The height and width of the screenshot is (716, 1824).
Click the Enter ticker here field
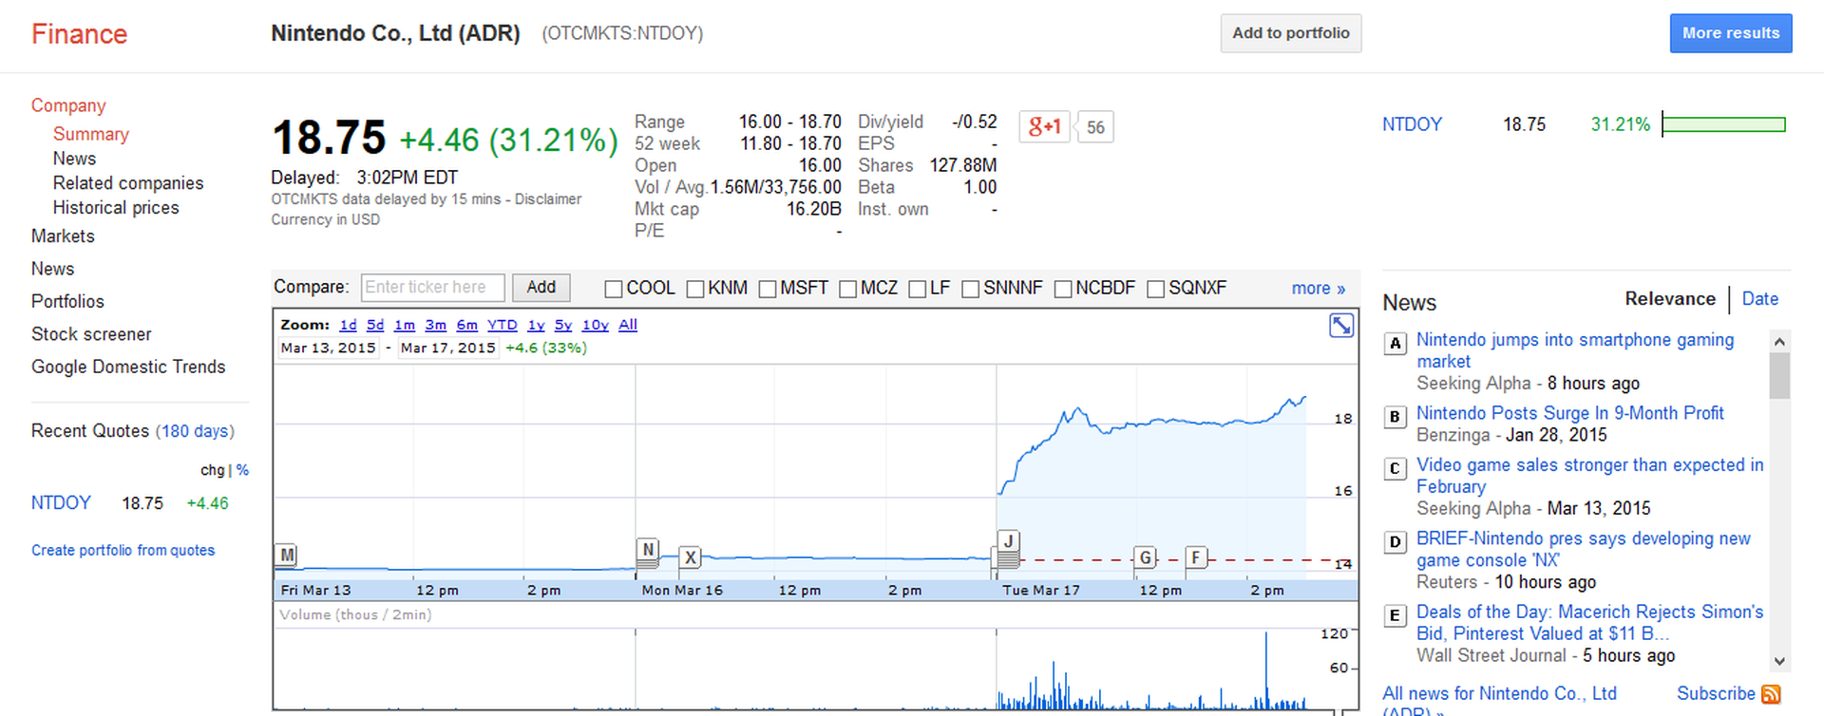(432, 287)
